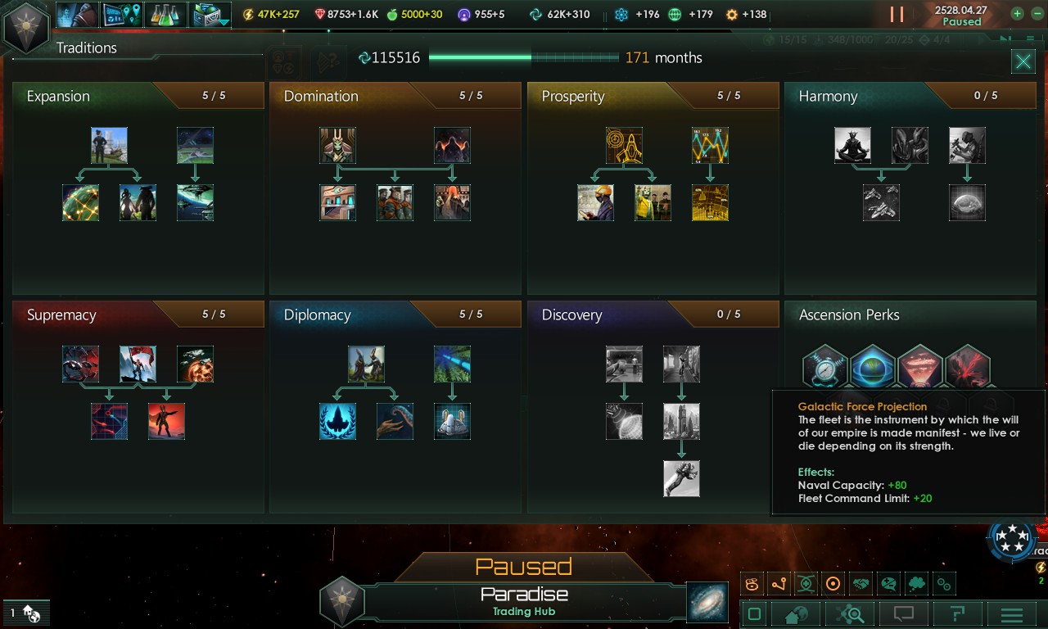Screen dimensions: 1048x629
Task: Toggle the handshake diplomacy map mode
Action: click(861, 584)
